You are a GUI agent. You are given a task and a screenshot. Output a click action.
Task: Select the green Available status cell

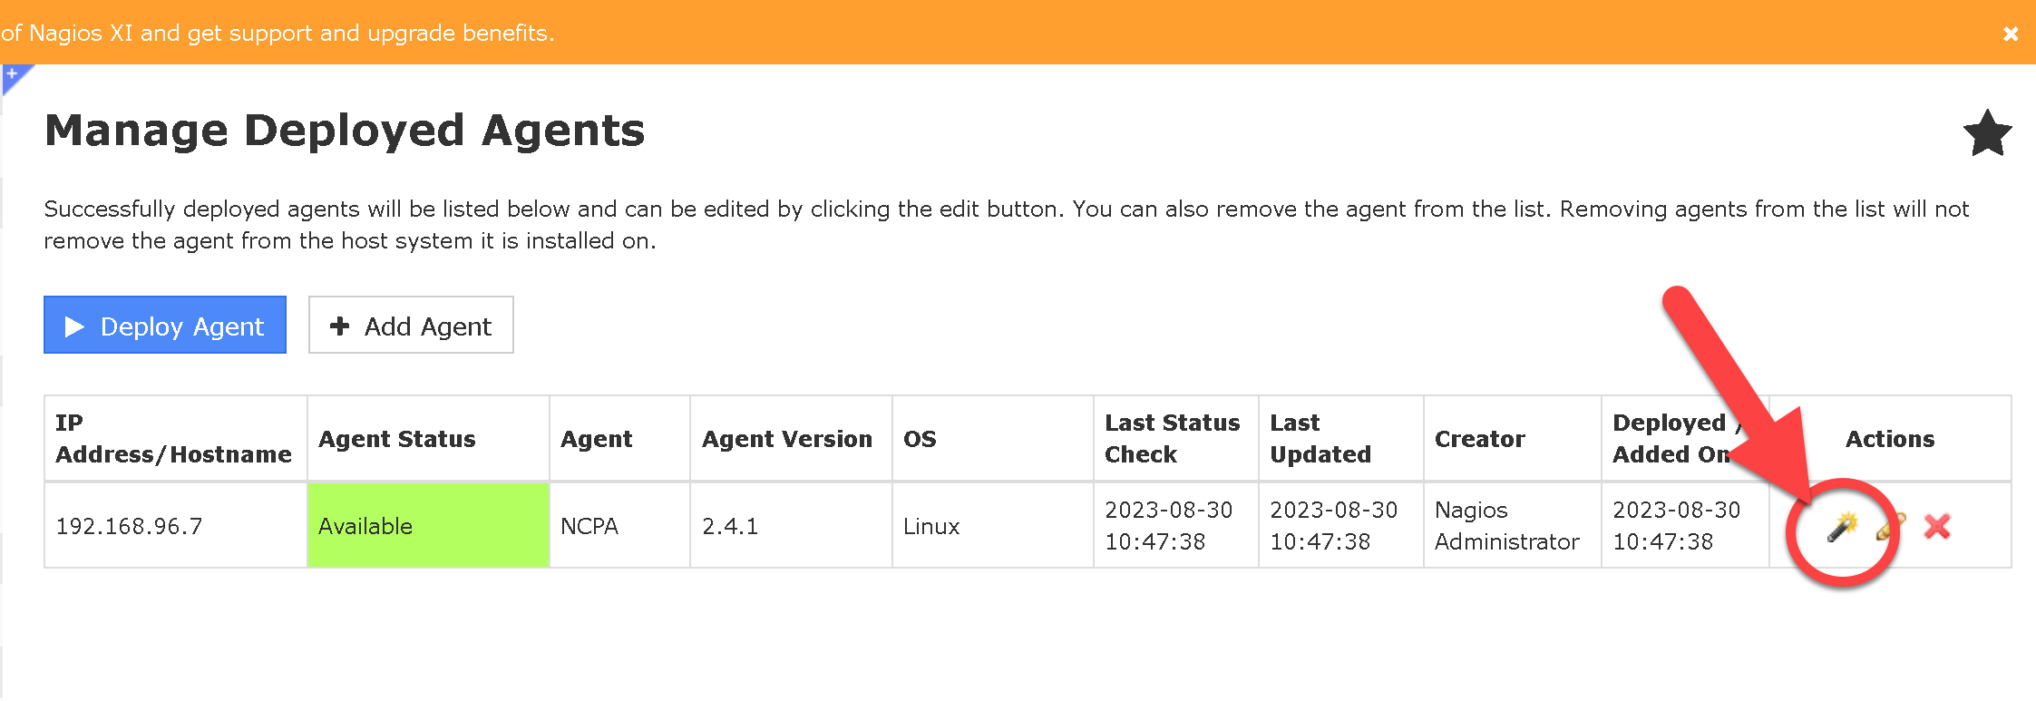click(x=428, y=526)
